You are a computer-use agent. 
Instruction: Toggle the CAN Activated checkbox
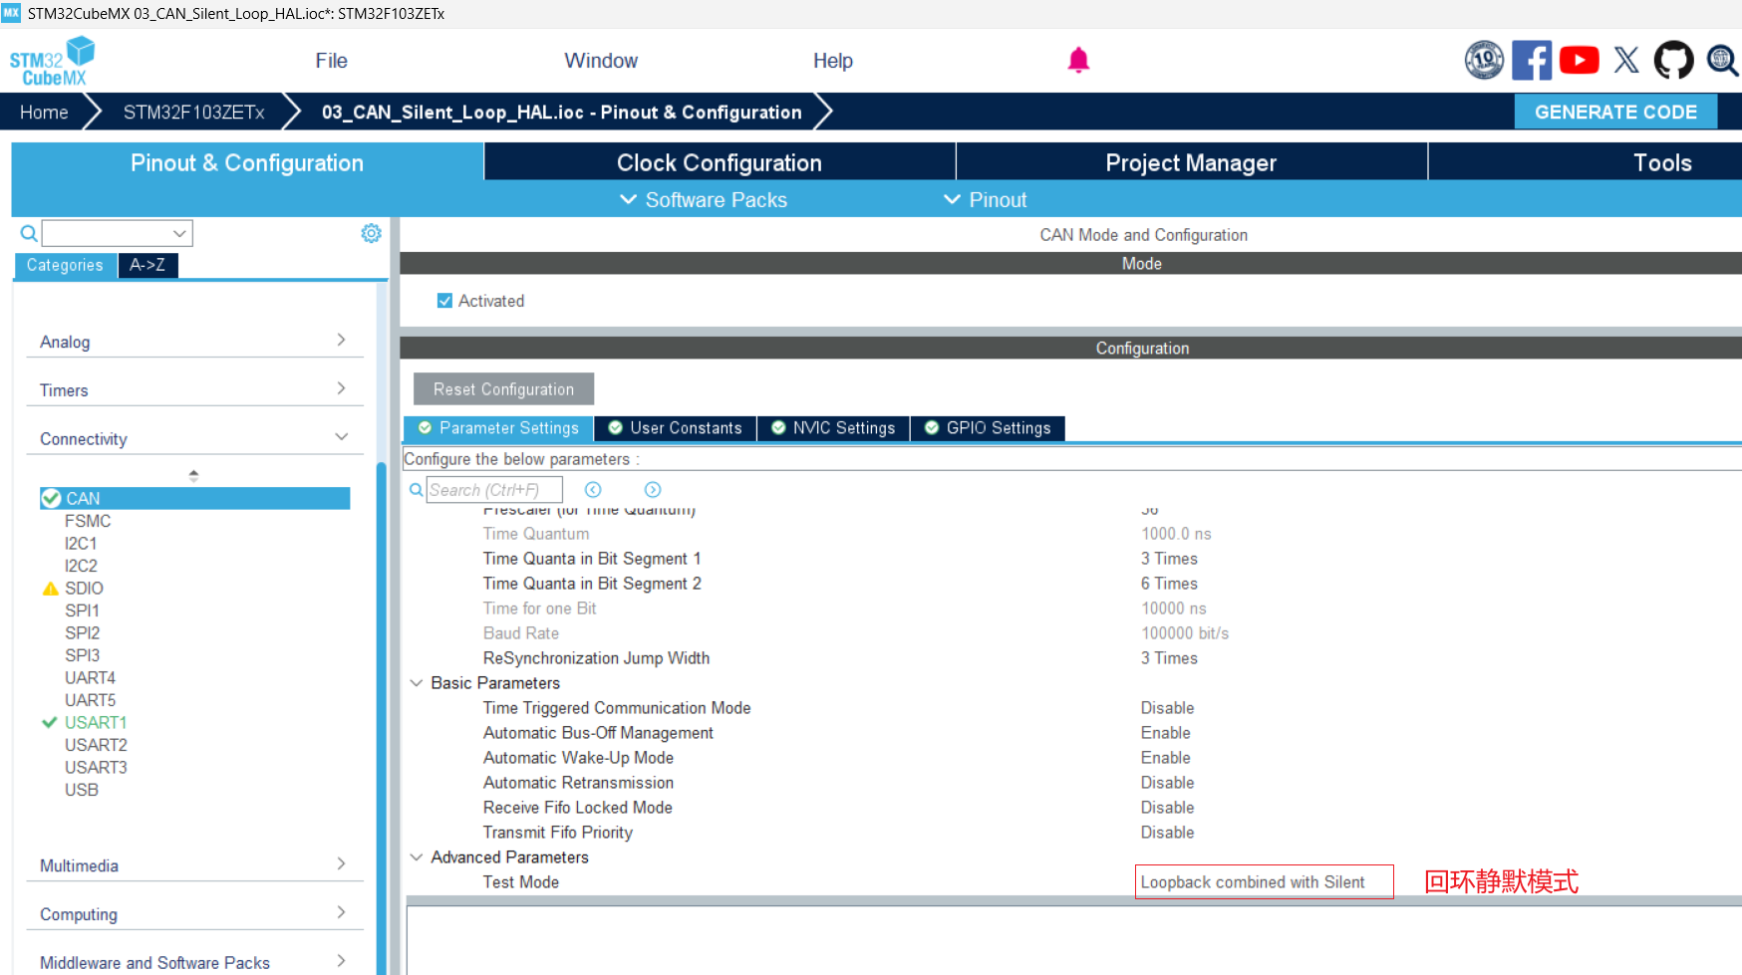click(x=444, y=301)
